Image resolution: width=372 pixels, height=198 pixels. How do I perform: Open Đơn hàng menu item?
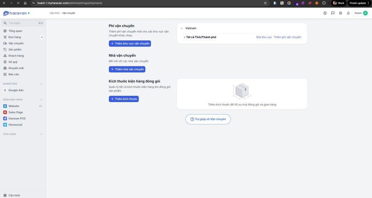[x=15, y=37]
